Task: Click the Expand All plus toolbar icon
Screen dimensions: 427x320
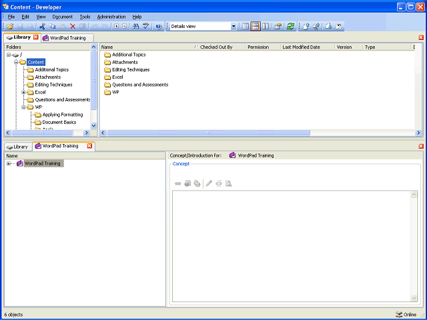Action: (117, 27)
